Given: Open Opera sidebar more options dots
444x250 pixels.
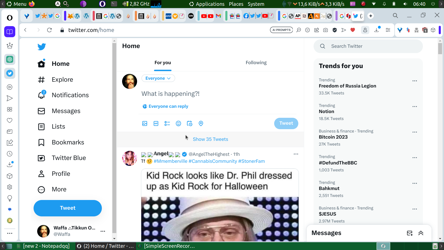Looking at the screenshot, I should (10, 233).
